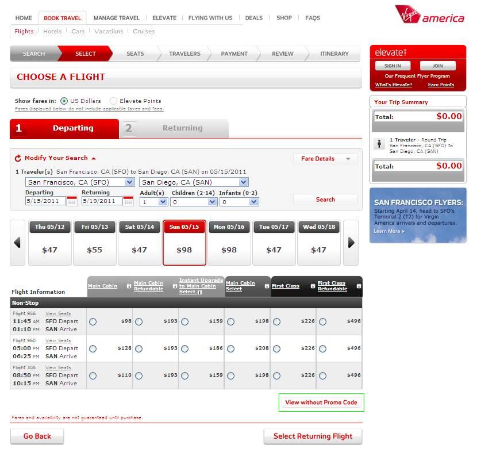This screenshot has height=452, width=477.
Task: Click the Elevate JOIN button
Action: (x=438, y=66)
